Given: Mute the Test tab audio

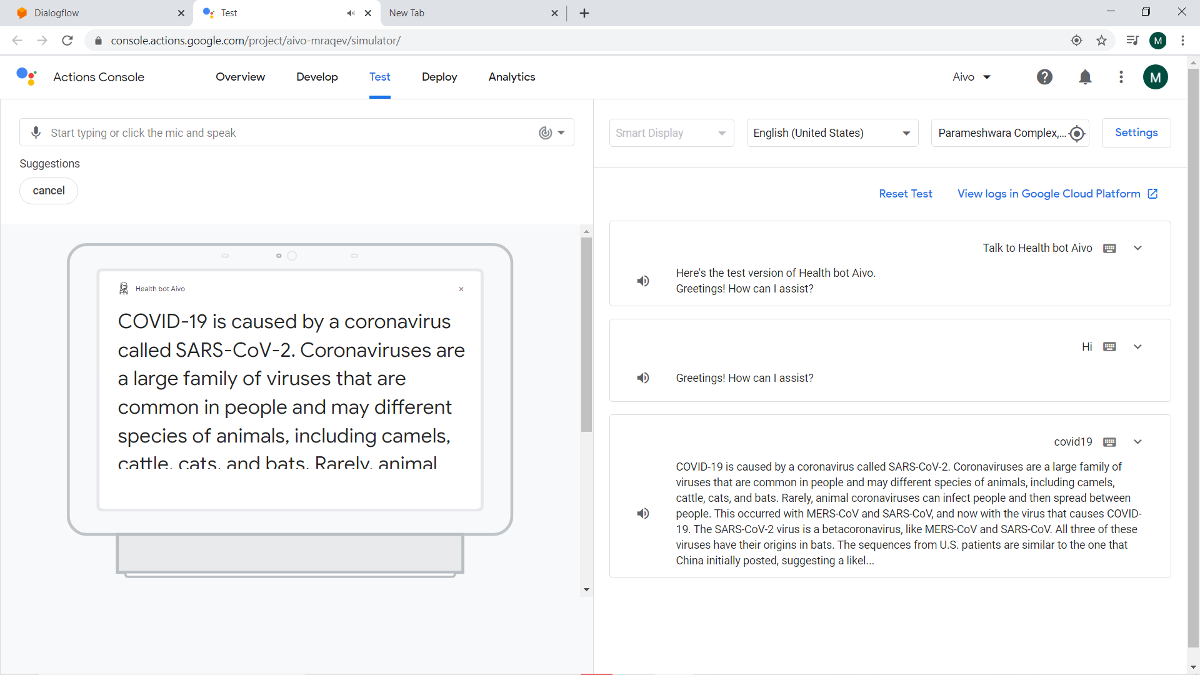Looking at the screenshot, I should pos(351,13).
